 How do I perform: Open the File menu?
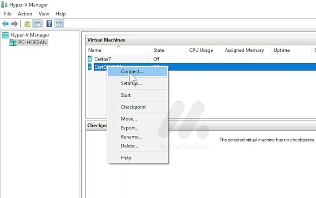(x=8, y=14)
